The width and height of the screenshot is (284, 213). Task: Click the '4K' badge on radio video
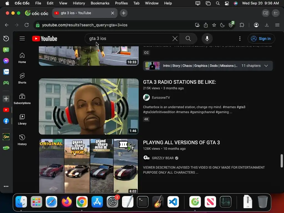coord(146,119)
